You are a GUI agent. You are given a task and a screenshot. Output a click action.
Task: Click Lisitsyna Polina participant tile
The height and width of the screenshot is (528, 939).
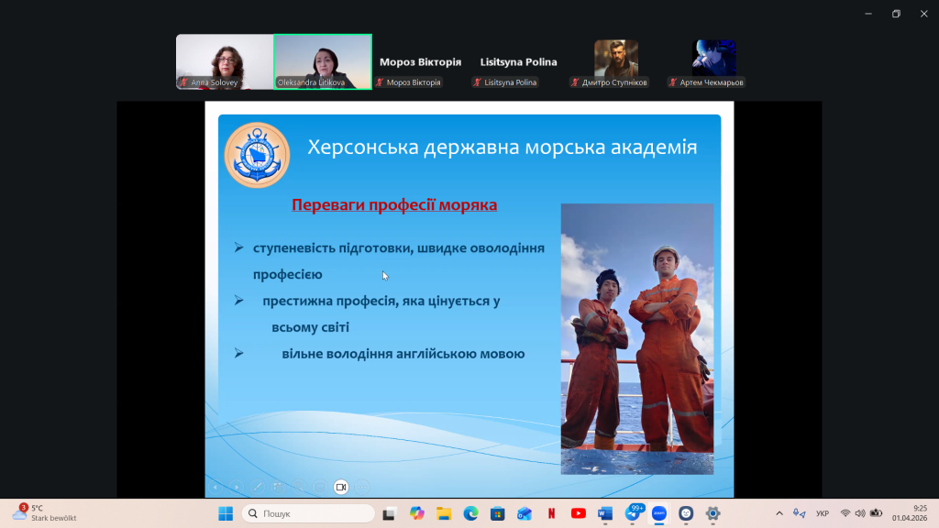518,62
